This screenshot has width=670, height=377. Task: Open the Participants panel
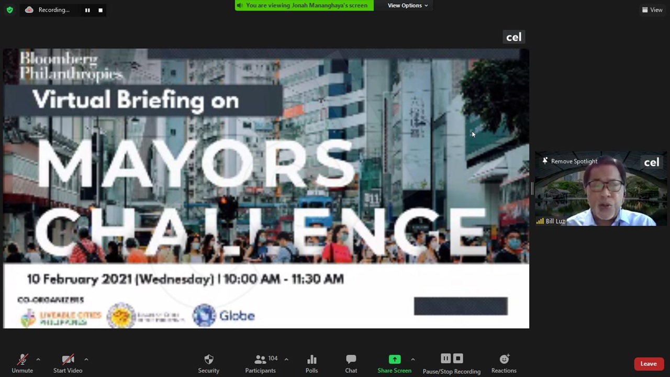pyautogui.click(x=260, y=363)
